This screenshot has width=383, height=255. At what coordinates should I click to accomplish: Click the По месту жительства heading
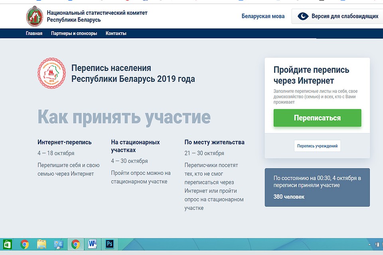pyautogui.click(x=215, y=142)
